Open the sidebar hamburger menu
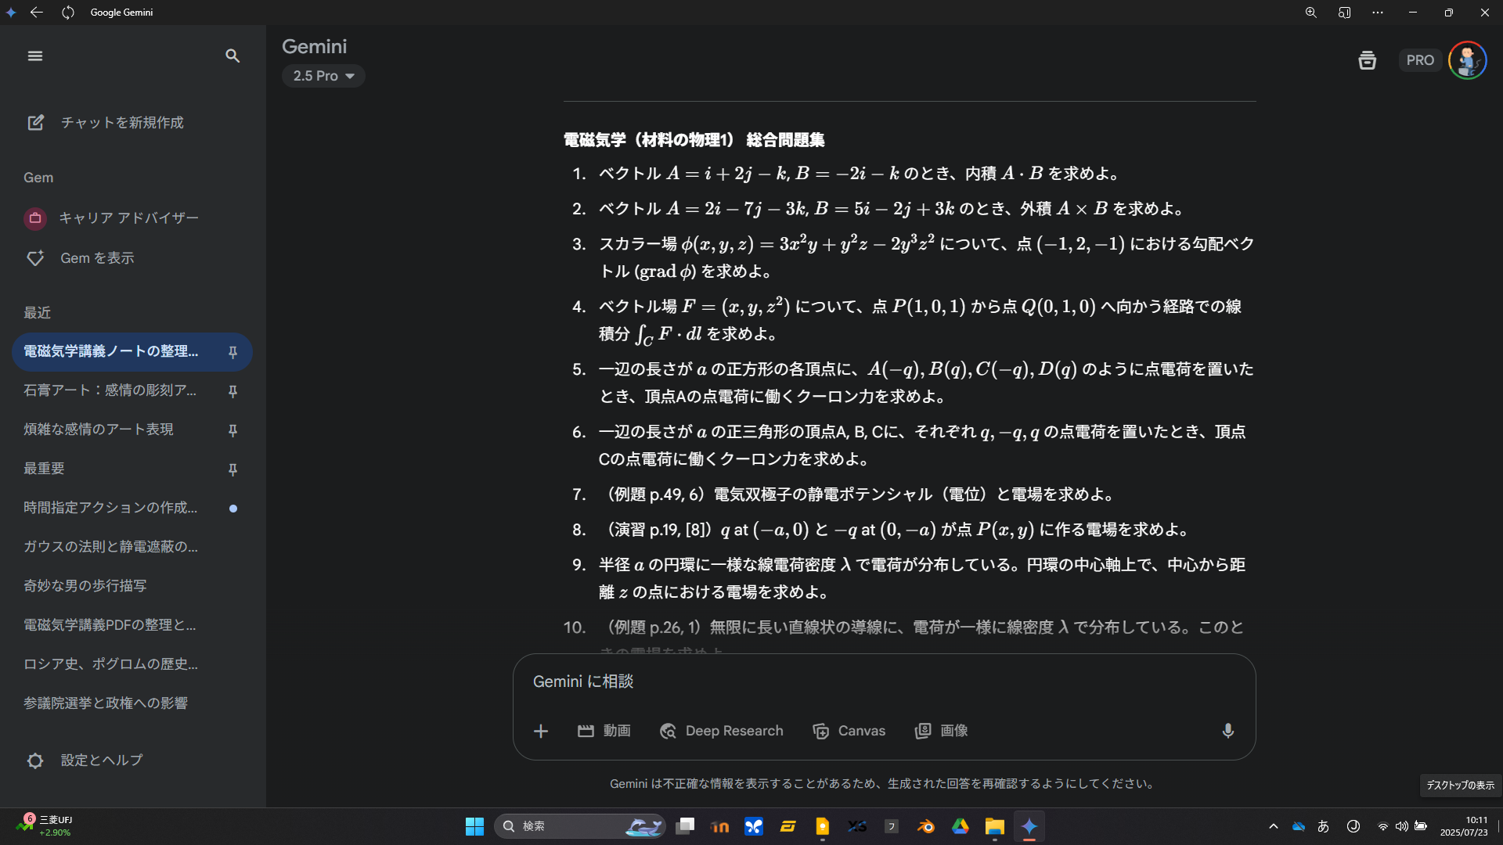This screenshot has width=1503, height=845. click(x=35, y=56)
